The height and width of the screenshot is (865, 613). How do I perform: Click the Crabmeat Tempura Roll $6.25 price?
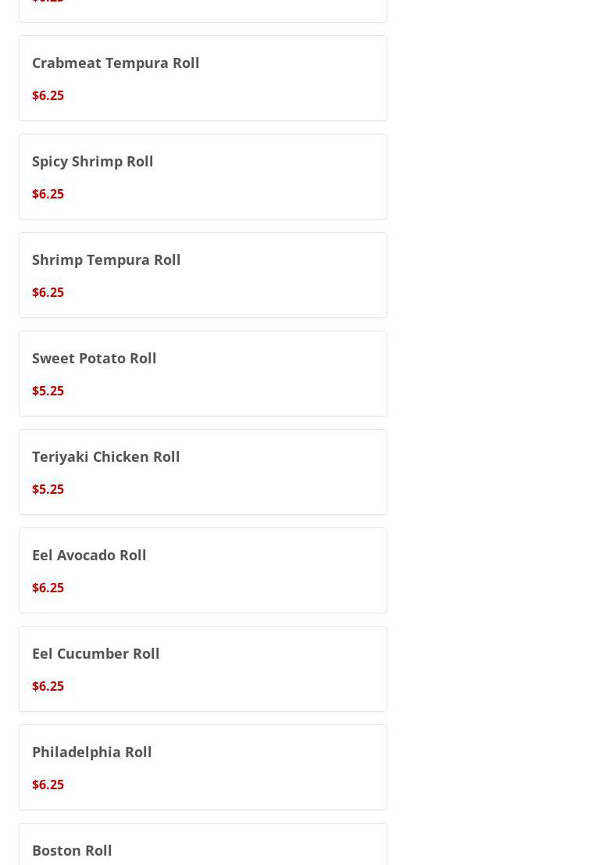[48, 95]
